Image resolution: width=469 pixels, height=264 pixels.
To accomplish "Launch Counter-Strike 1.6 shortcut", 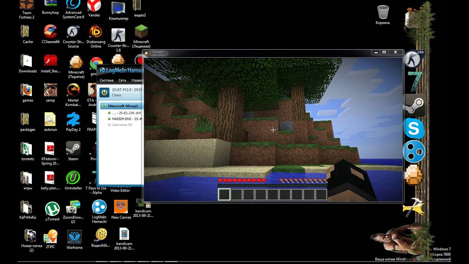I will 118,40.
